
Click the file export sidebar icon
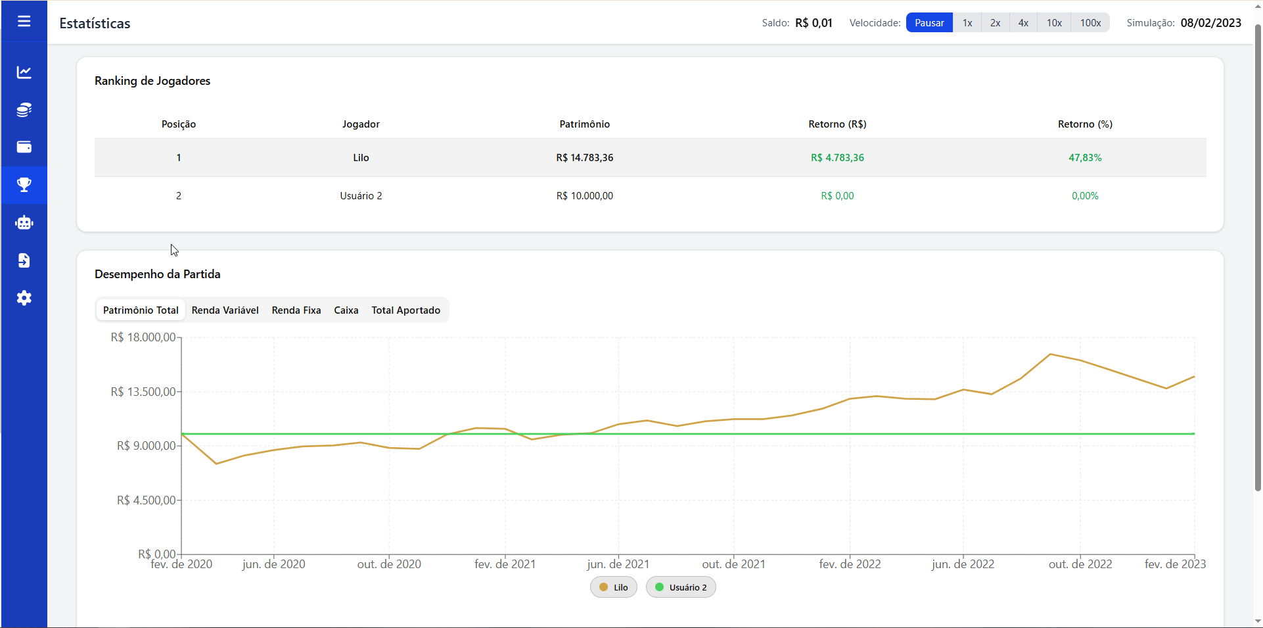[x=24, y=260]
